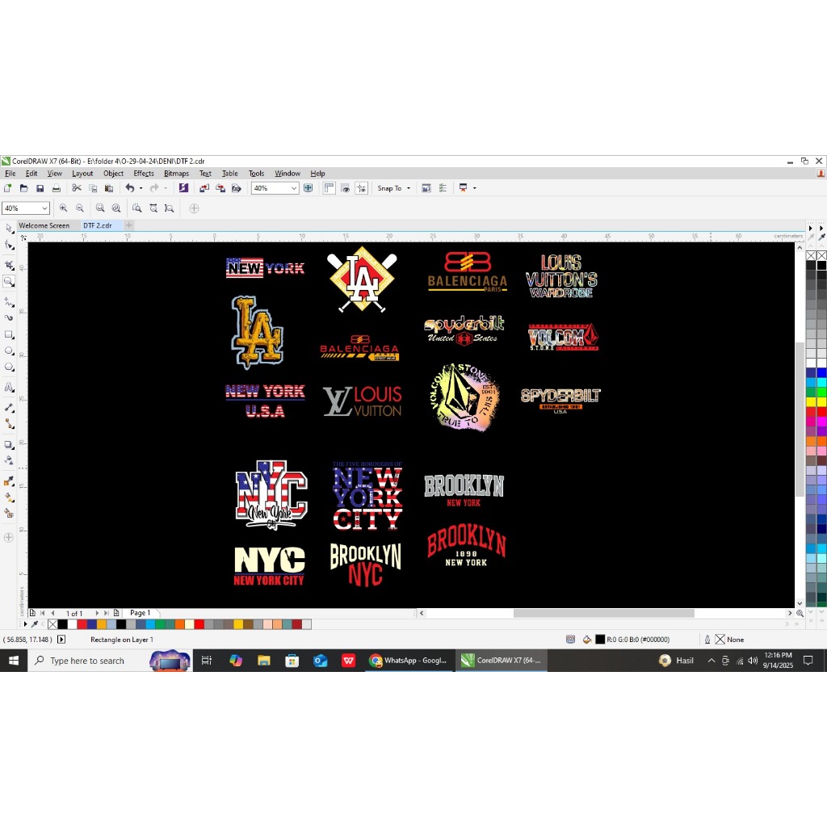Click the New document icon

(7, 187)
